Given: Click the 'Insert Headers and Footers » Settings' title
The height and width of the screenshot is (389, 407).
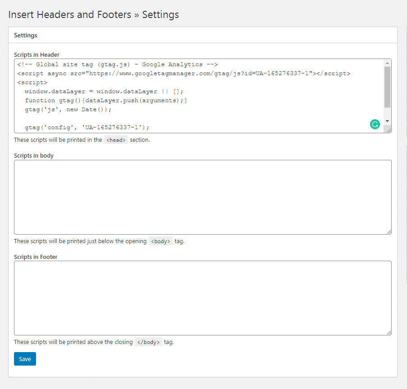Looking at the screenshot, I should point(93,14).
